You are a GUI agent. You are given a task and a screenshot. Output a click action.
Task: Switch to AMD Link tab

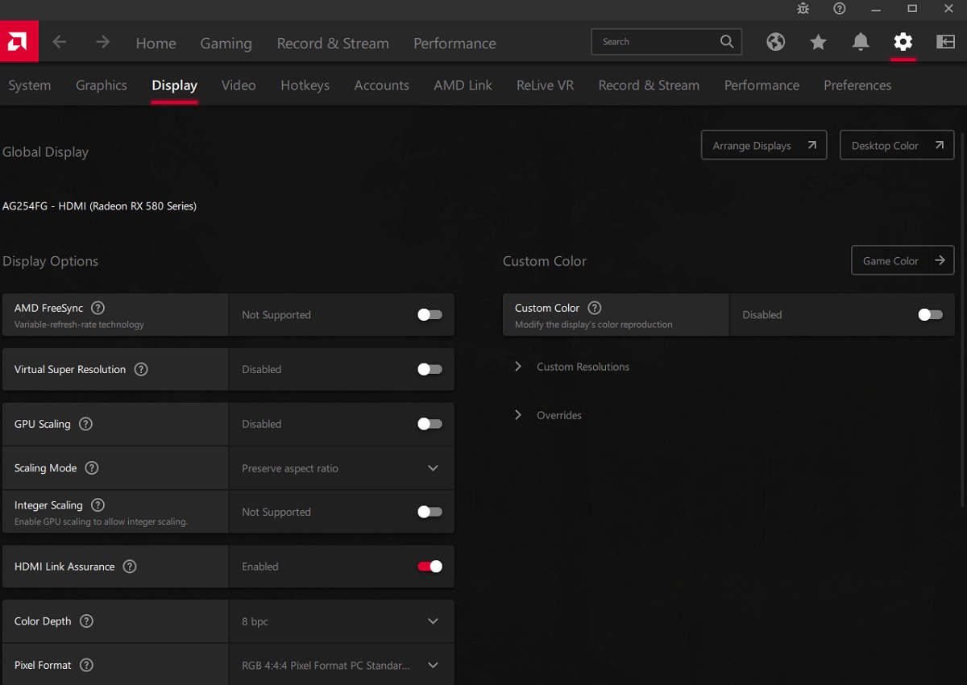pos(463,85)
